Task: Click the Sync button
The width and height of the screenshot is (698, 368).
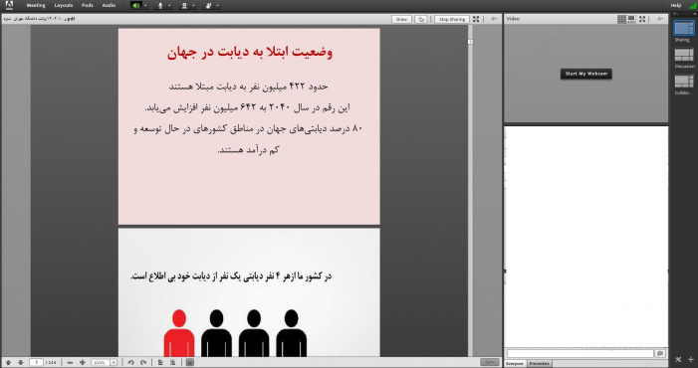Action: tap(490, 363)
